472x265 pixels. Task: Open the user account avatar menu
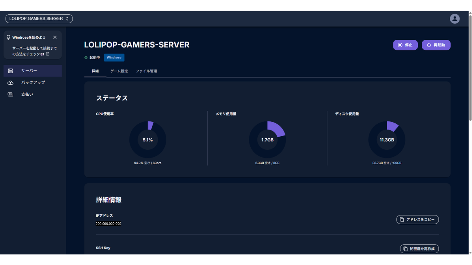pyautogui.click(x=455, y=19)
